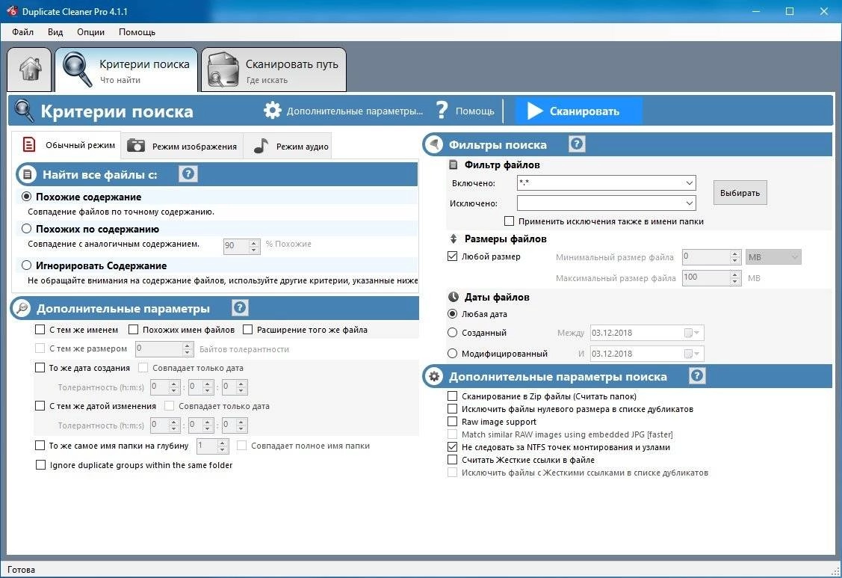The image size is (842, 578).
Task: Select the Похожих по содержанию option
Action: click(x=26, y=229)
